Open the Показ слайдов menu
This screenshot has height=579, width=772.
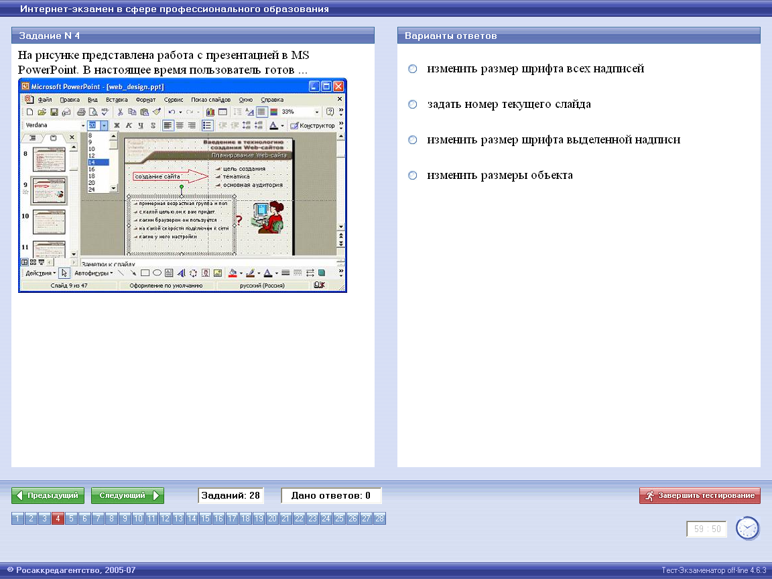[210, 99]
